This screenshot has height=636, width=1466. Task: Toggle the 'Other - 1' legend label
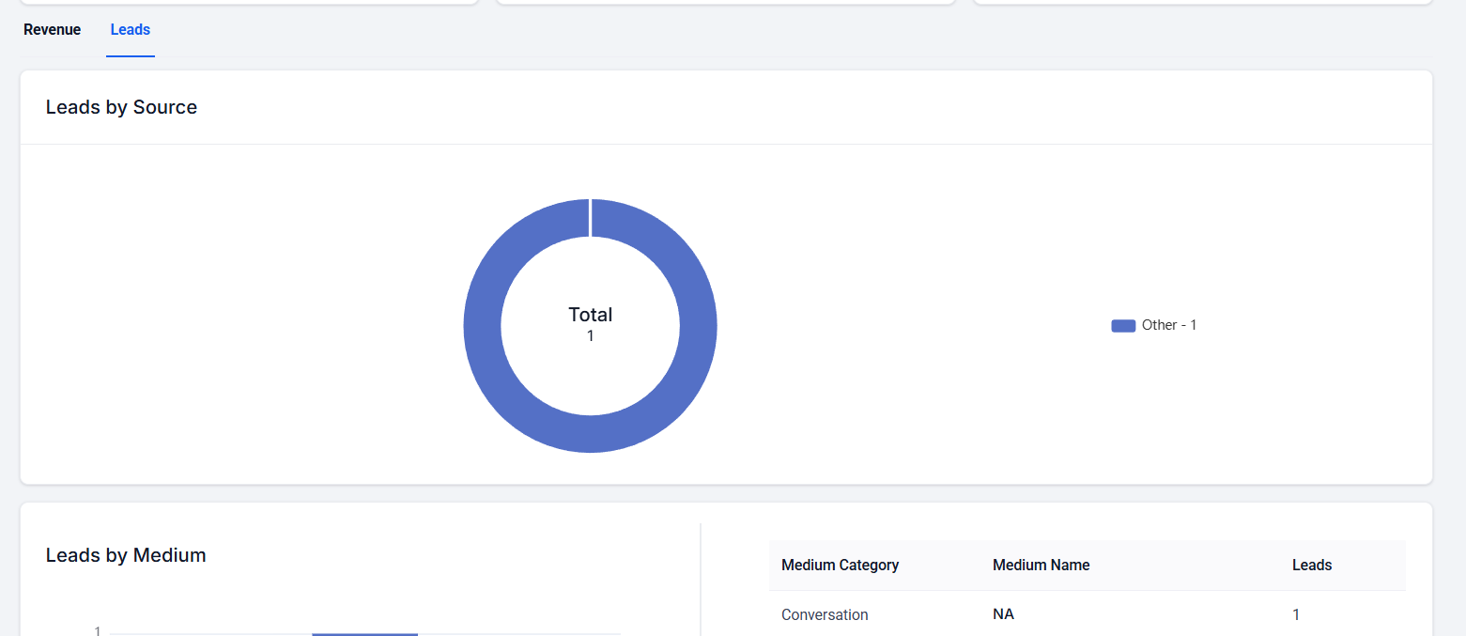[1169, 325]
